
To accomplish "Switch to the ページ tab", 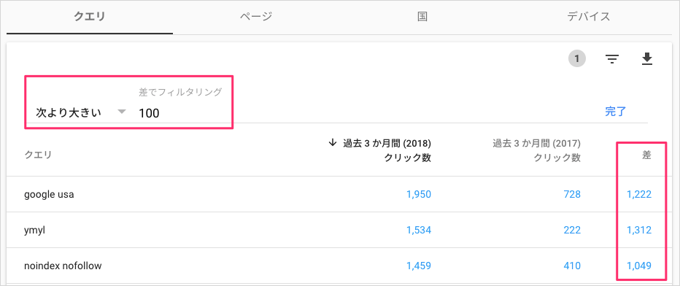I will click(256, 17).
